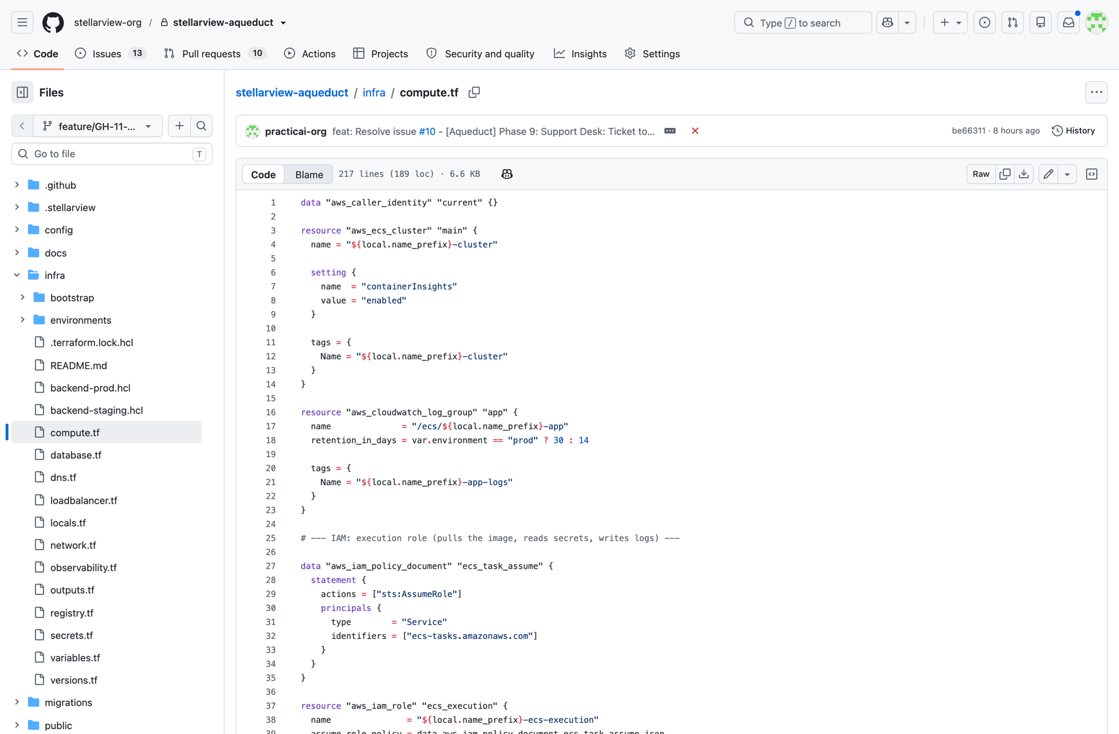Screen dimensions: 1119x734
Task: Go back in the file tree navigation
Action: point(22,126)
